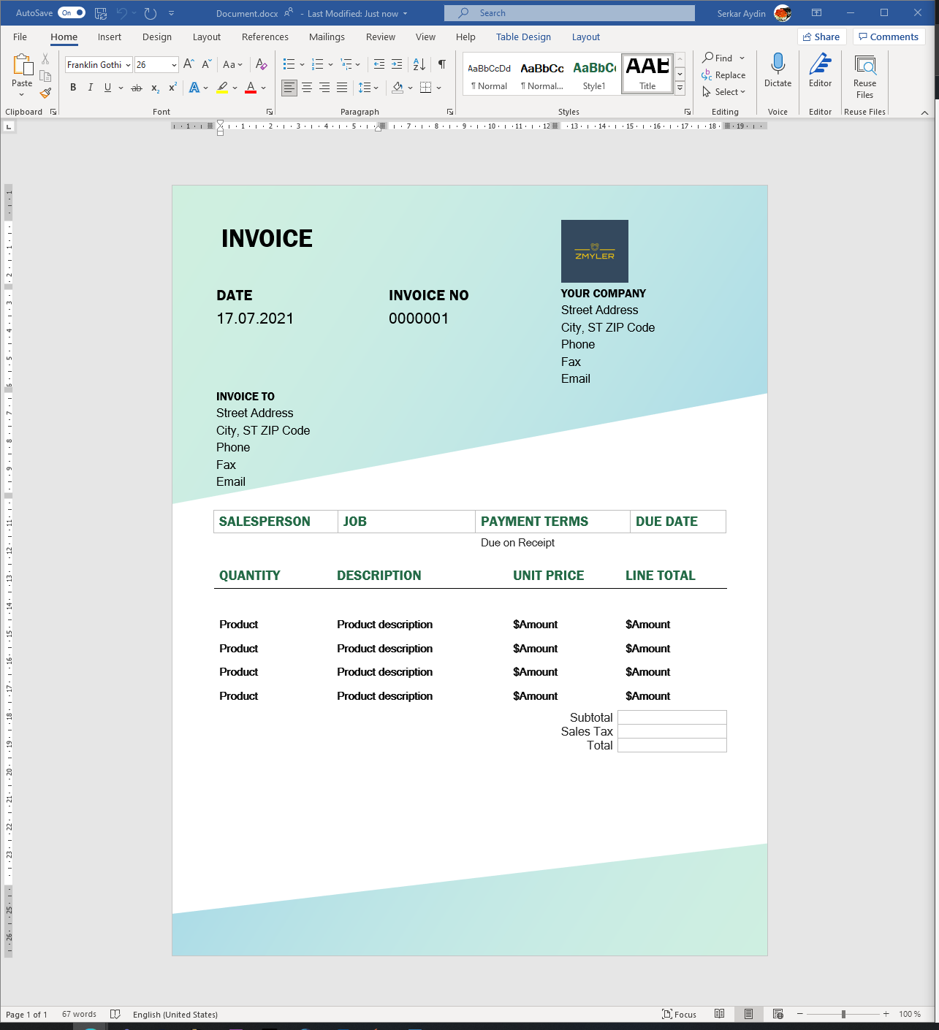
Task: Open the font size dropdown
Action: point(173,64)
